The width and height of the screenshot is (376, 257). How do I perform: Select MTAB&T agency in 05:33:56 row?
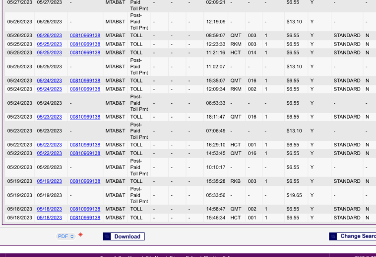click(116, 195)
